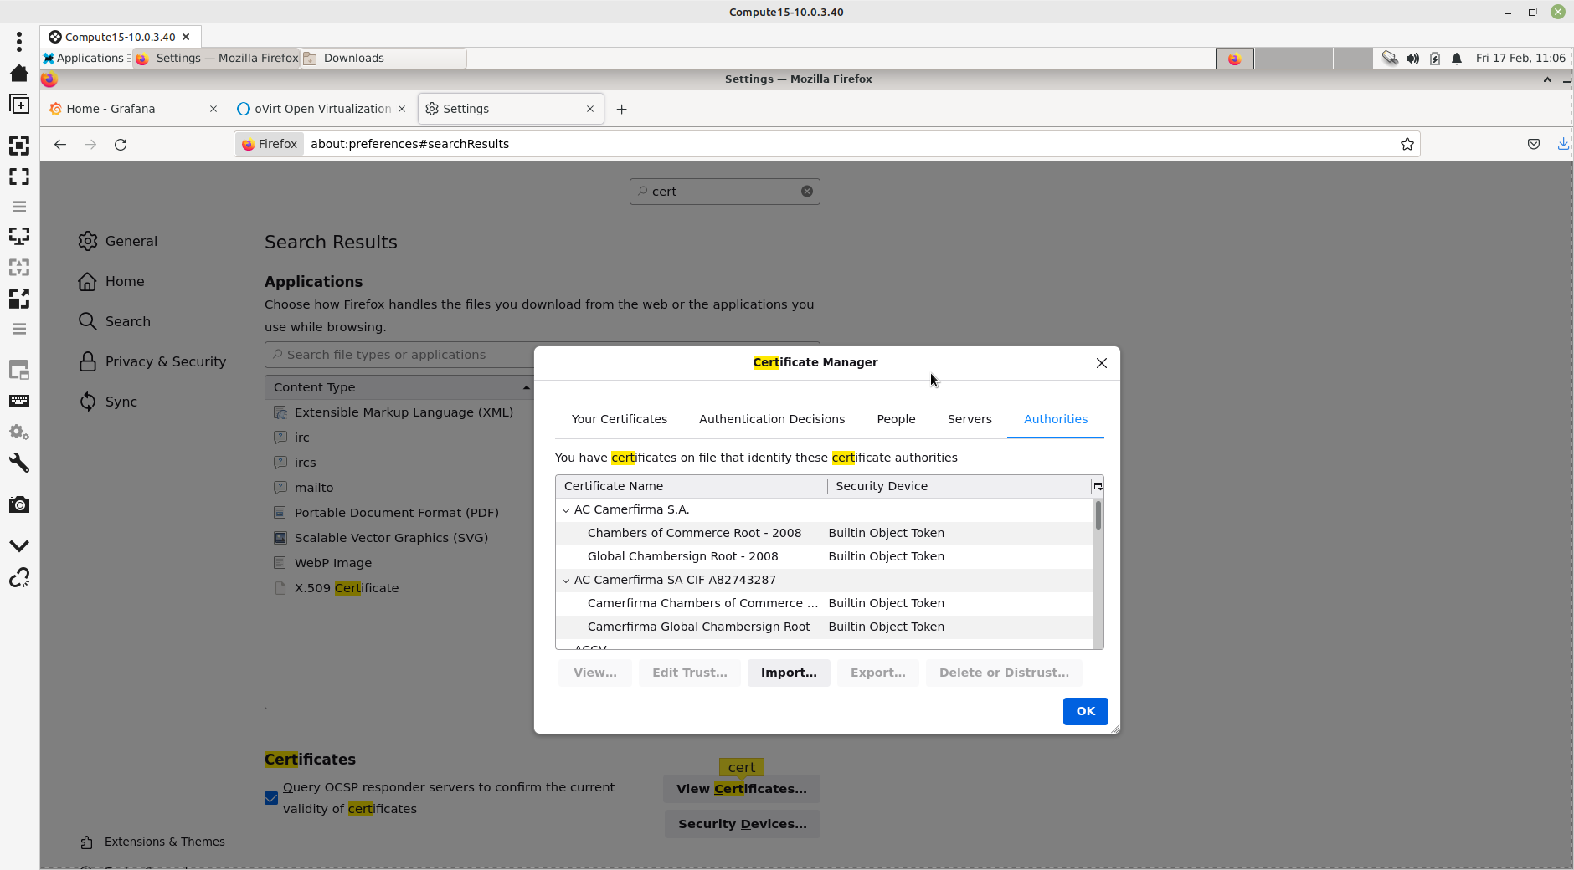Open the Your Certificates tab

619,419
